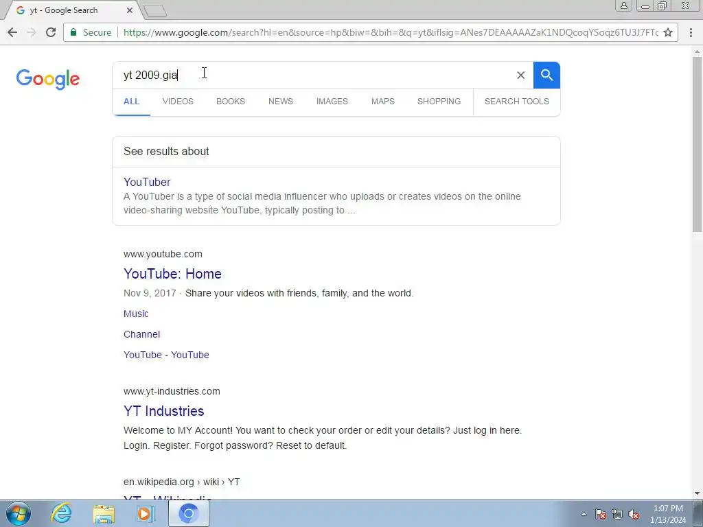Open the YT Industries result
The image size is (703, 527).
click(163, 411)
